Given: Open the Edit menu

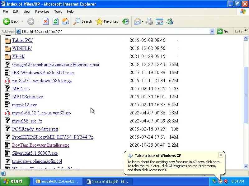Looking at the screenshot, I should point(16,11).
